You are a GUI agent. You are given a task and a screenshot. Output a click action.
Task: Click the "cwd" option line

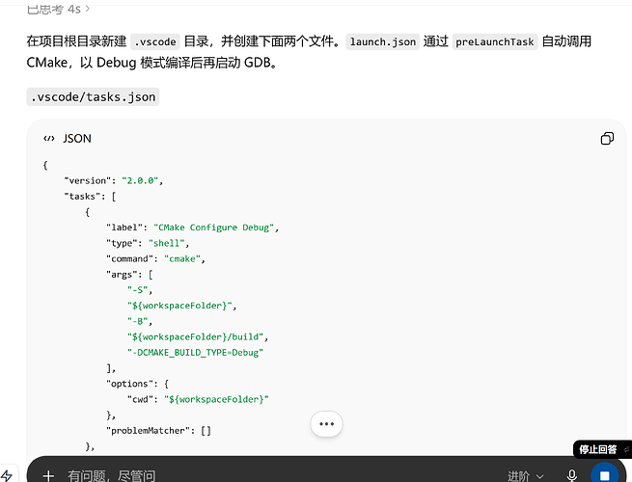point(198,399)
